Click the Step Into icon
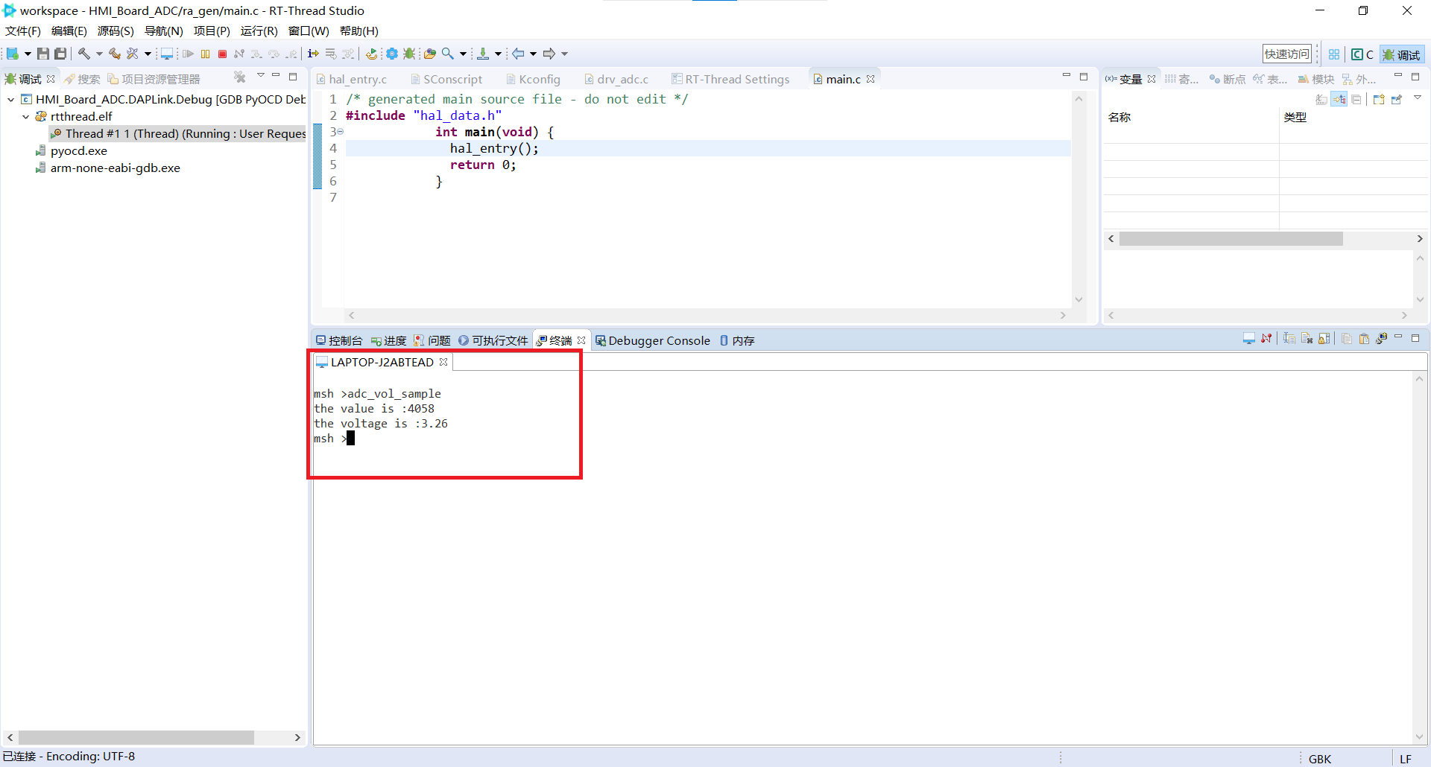 [x=256, y=54]
